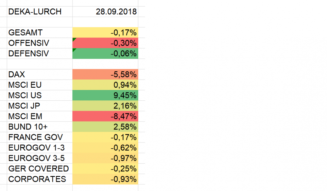327x191 pixels.
Task: Select the GESAMT label cell
Action: coord(26,33)
